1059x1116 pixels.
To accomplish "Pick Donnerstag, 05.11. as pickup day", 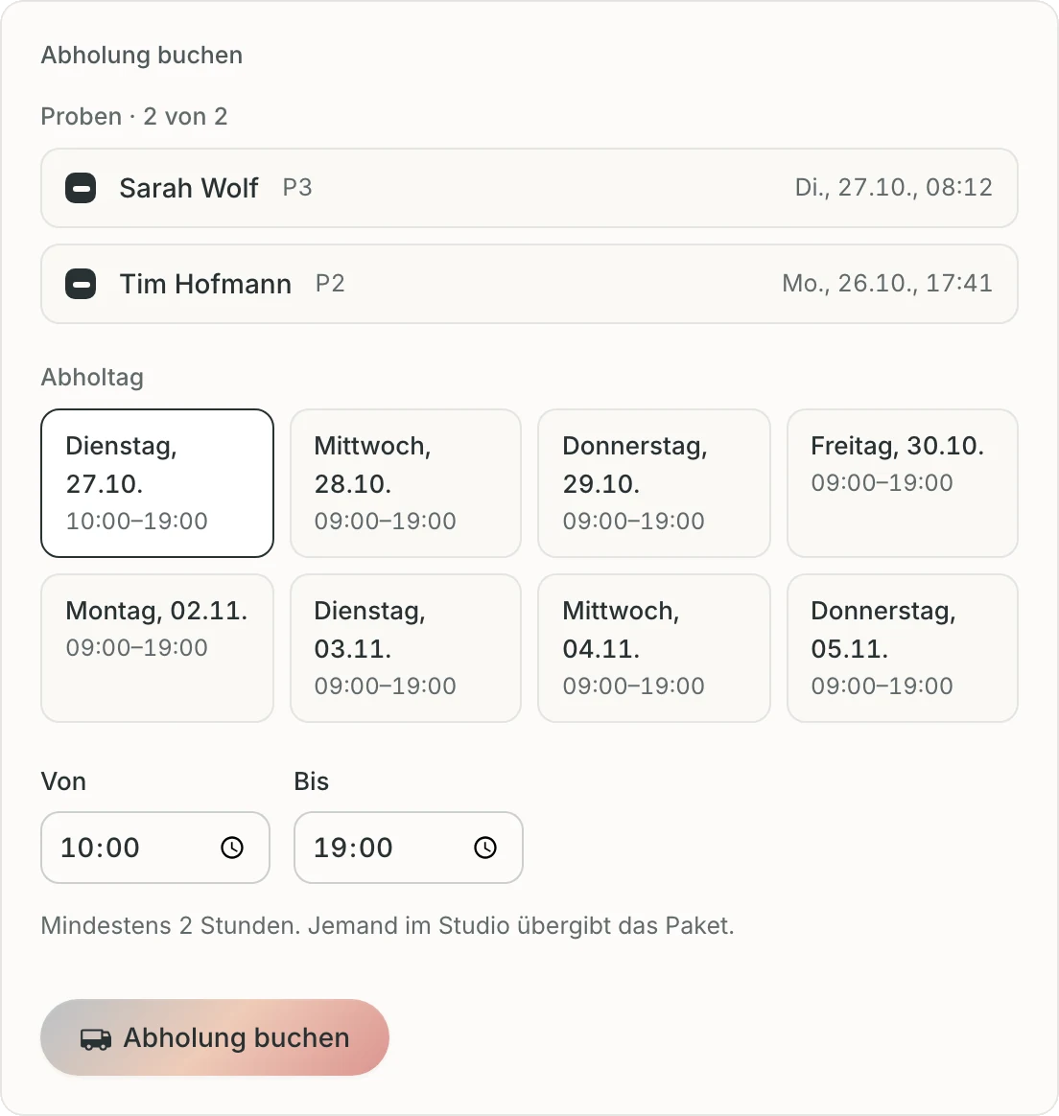I will (x=903, y=648).
